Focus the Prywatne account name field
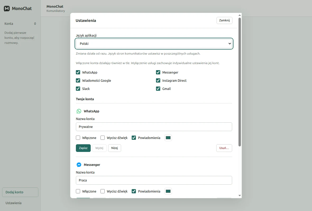 [x=154, y=127]
